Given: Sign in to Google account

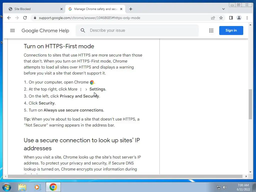Looking at the screenshot, I should point(231,30).
